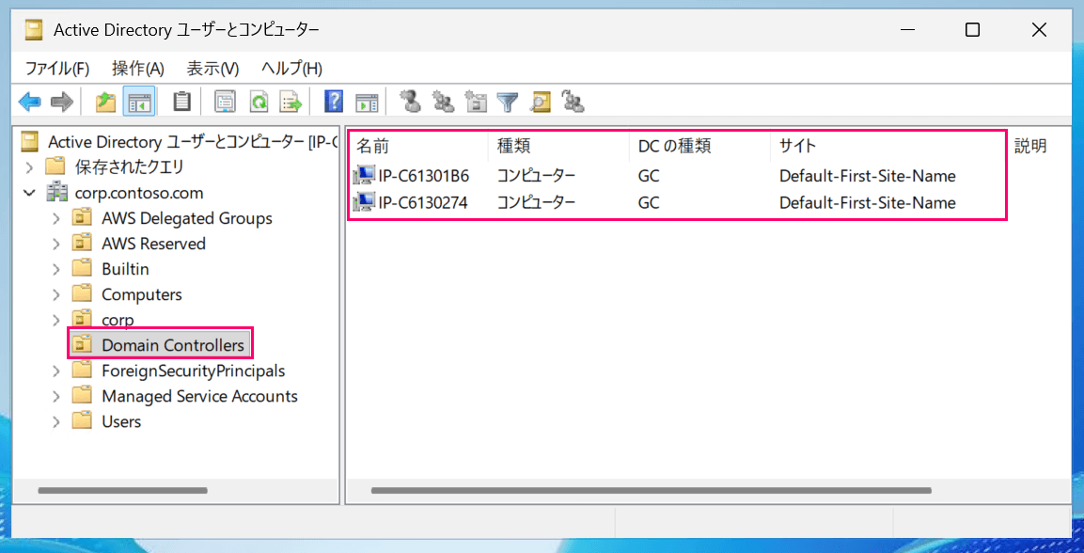Image resolution: width=1084 pixels, height=553 pixels.
Task: Click the blue Back arrow in toolbar
Action: tap(30, 103)
